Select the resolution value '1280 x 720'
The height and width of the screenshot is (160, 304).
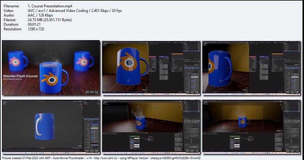[36, 29]
